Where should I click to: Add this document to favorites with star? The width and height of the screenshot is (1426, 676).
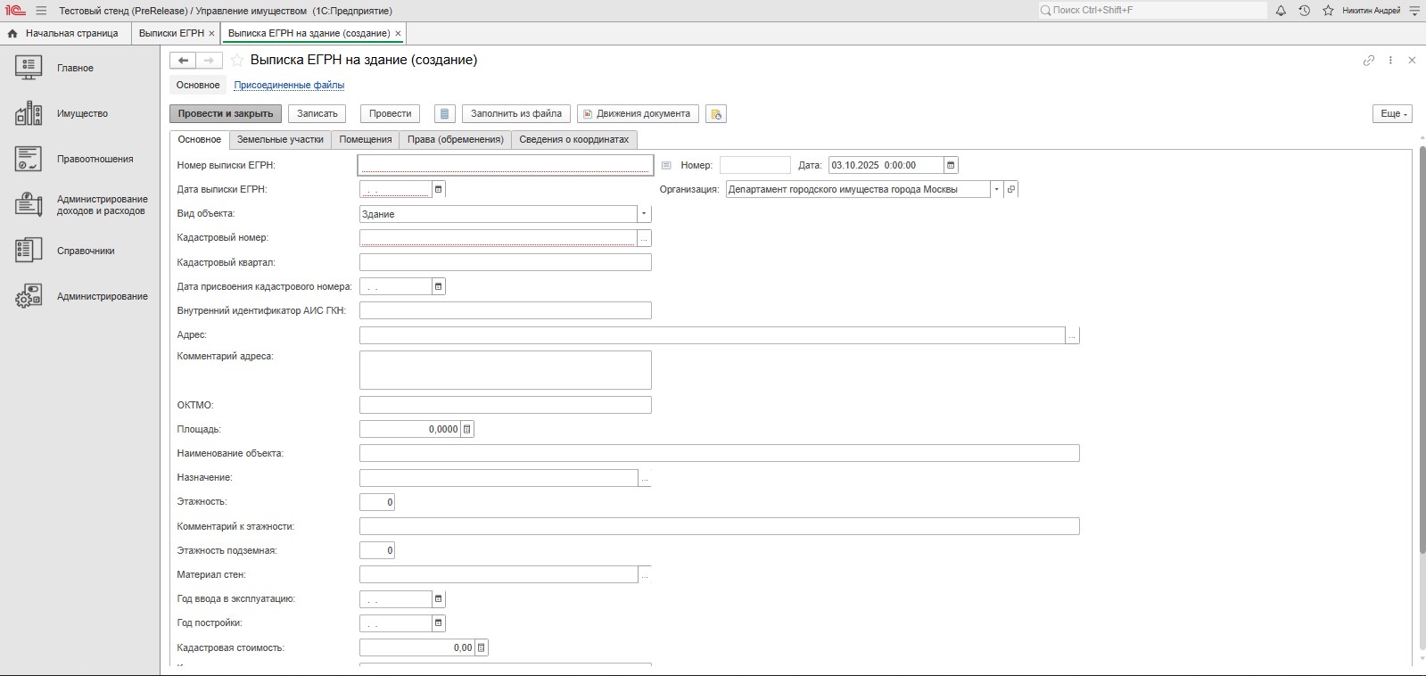point(237,61)
